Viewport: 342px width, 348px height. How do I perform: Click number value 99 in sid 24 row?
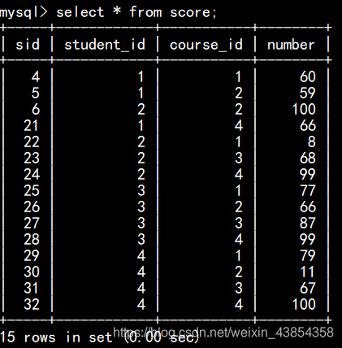click(x=308, y=174)
